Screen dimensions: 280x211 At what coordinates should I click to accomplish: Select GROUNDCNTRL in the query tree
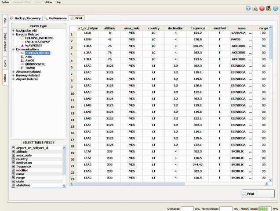[x=35, y=64]
